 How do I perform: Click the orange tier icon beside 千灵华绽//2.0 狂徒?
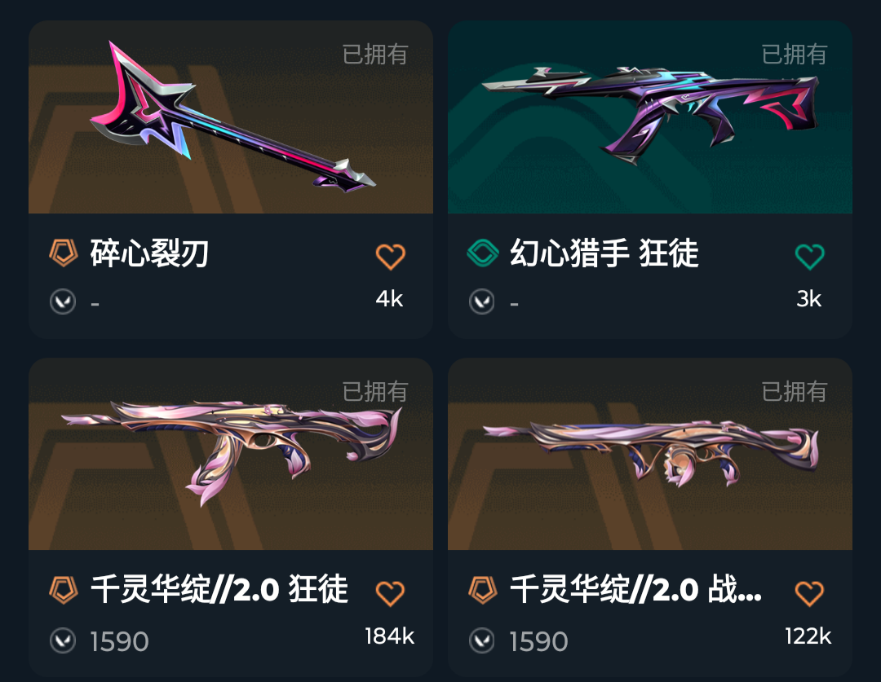(x=63, y=590)
